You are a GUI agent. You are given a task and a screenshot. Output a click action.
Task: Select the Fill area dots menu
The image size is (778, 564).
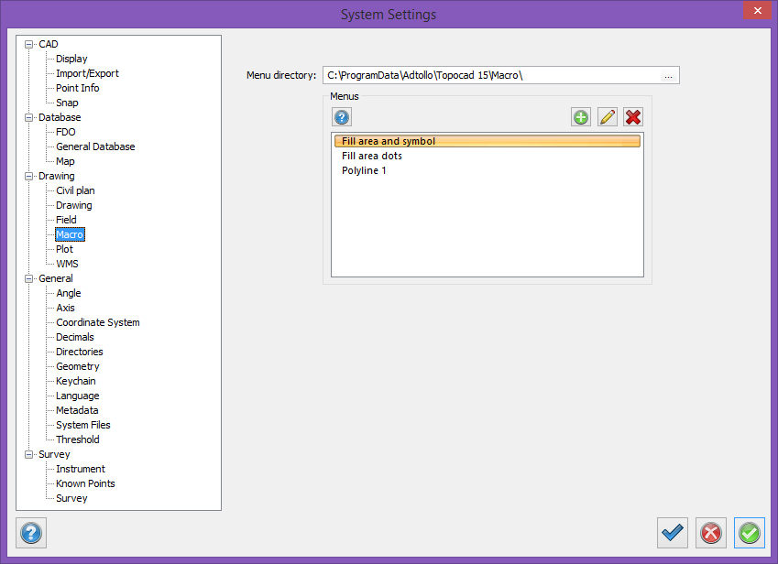point(372,156)
